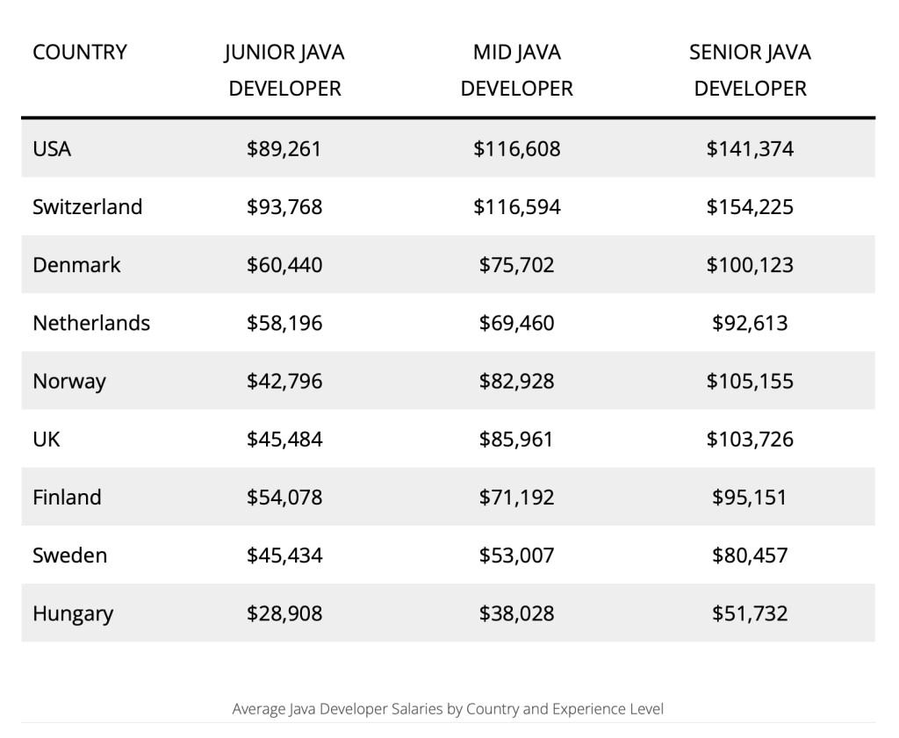Select the Switzerland country cell
Image resolution: width=899 pixels, height=738 pixels.
[x=87, y=207]
